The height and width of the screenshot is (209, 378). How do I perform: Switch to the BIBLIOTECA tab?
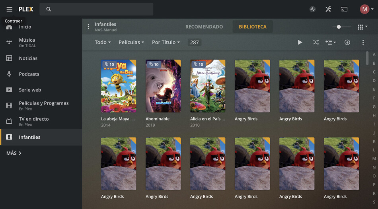[253, 27]
